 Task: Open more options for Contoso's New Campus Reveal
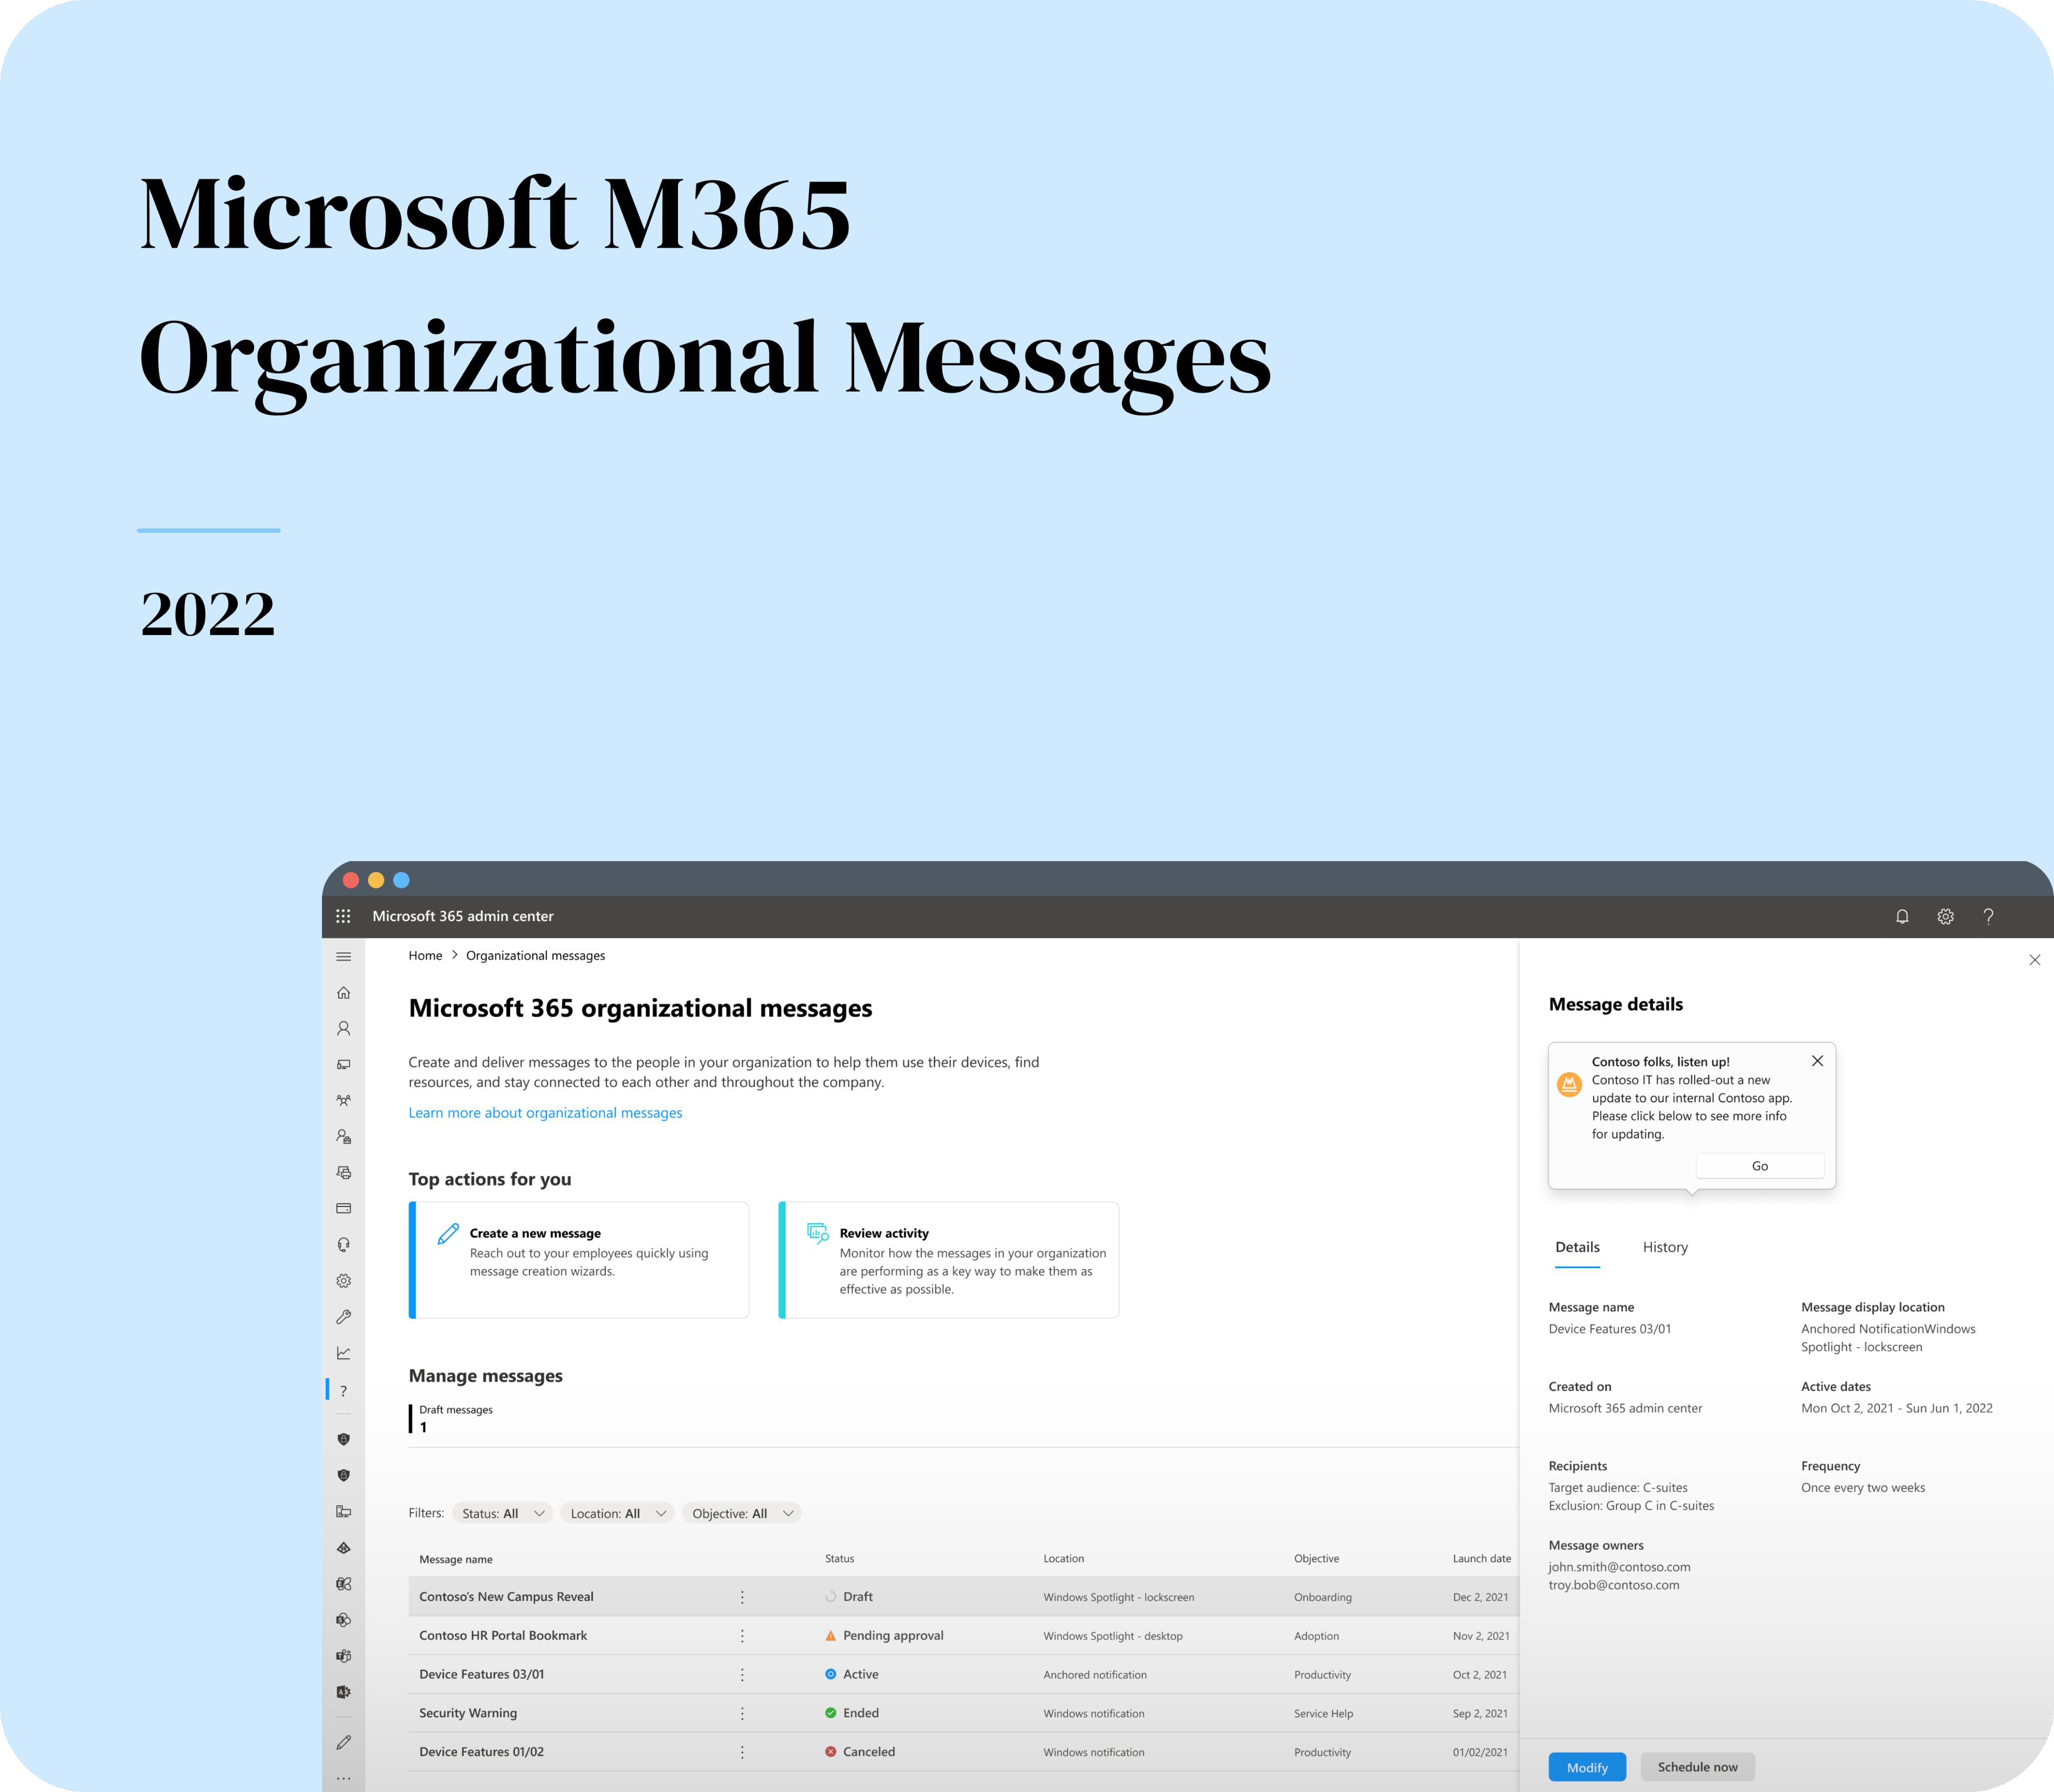coord(742,1597)
